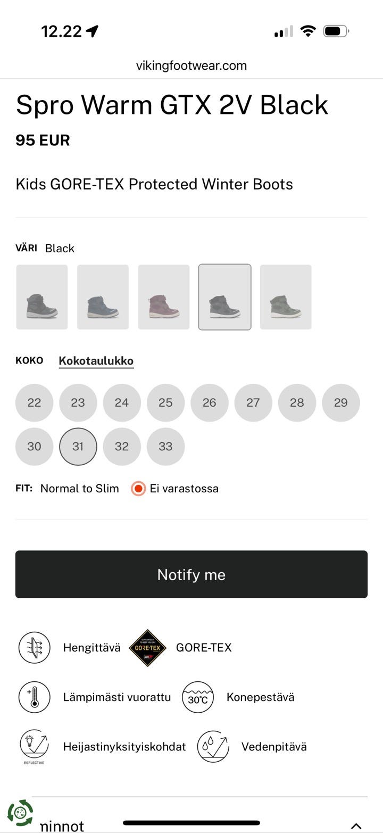The image size is (383, 833).
Task: Tap the breathable (Hengittävä) feature icon
Action: (35, 648)
